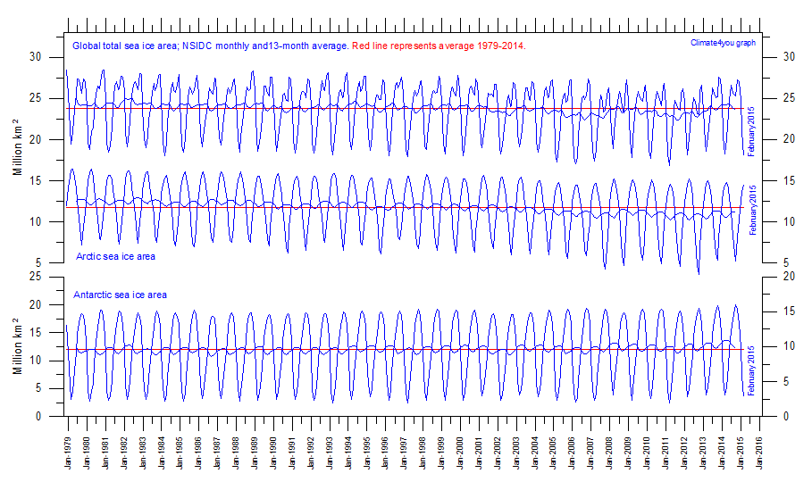
Task: Pick the 'Jan-2000' x-axis label
Action: [x=460, y=453]
